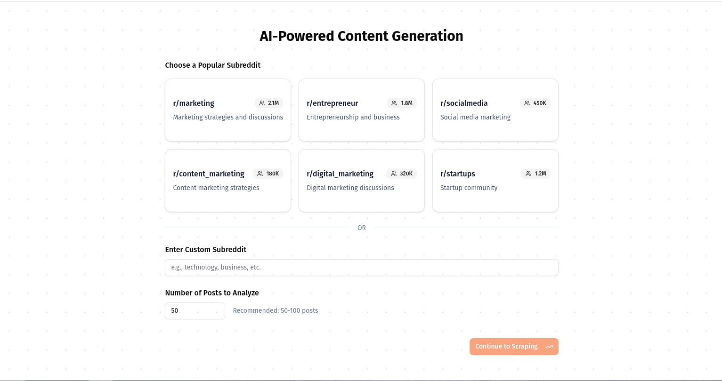Click the trending arrow icon on Continue button
Viewport: 722px width, 381px height.
(x=549, y=347)
